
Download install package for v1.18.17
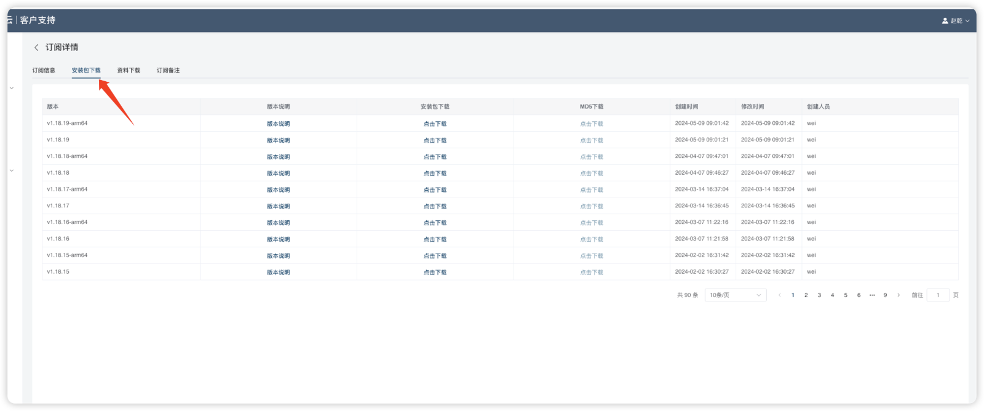[435, 207]
